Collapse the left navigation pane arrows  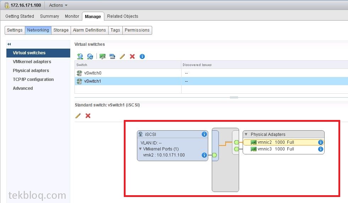[9, 44]
